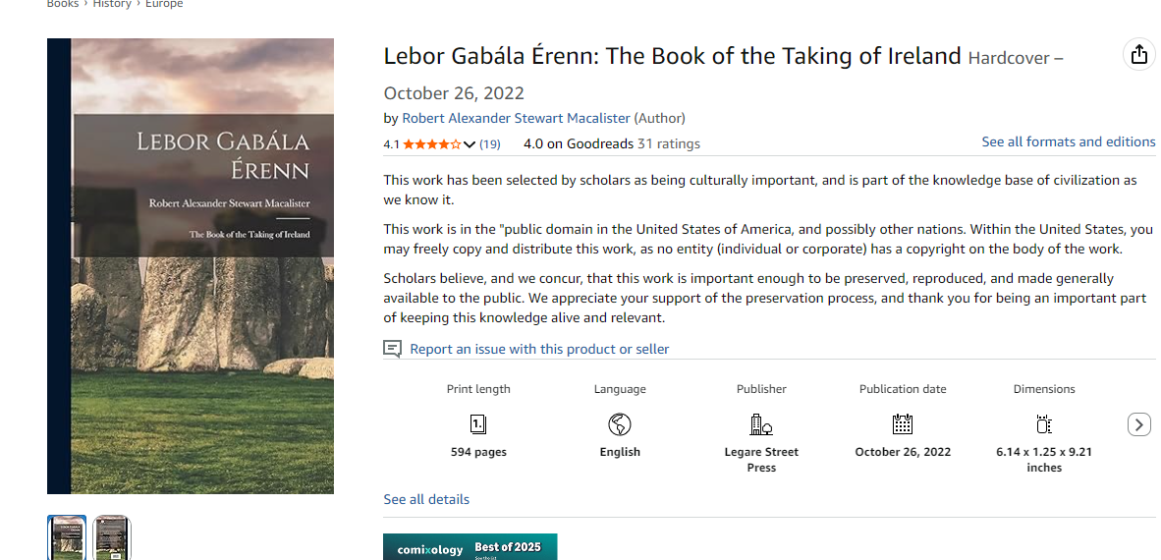
Task: Click the print length page icon
Action: 478,424
